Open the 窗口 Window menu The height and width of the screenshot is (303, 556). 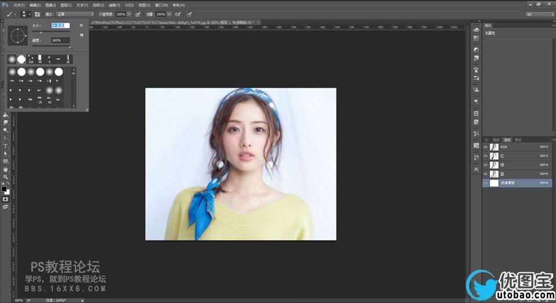click(x=162, y=5)
